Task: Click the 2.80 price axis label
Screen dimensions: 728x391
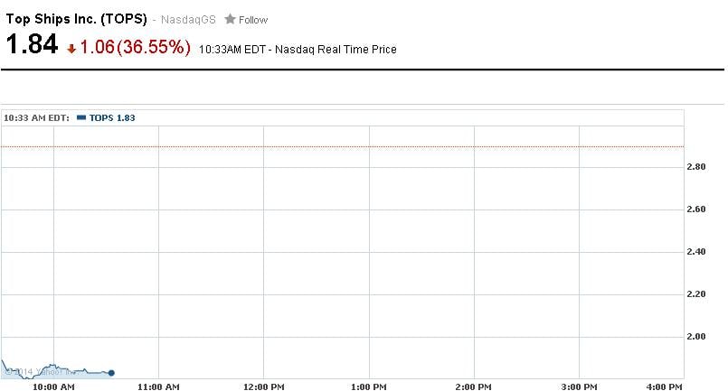Action: (x=697, y=168)
